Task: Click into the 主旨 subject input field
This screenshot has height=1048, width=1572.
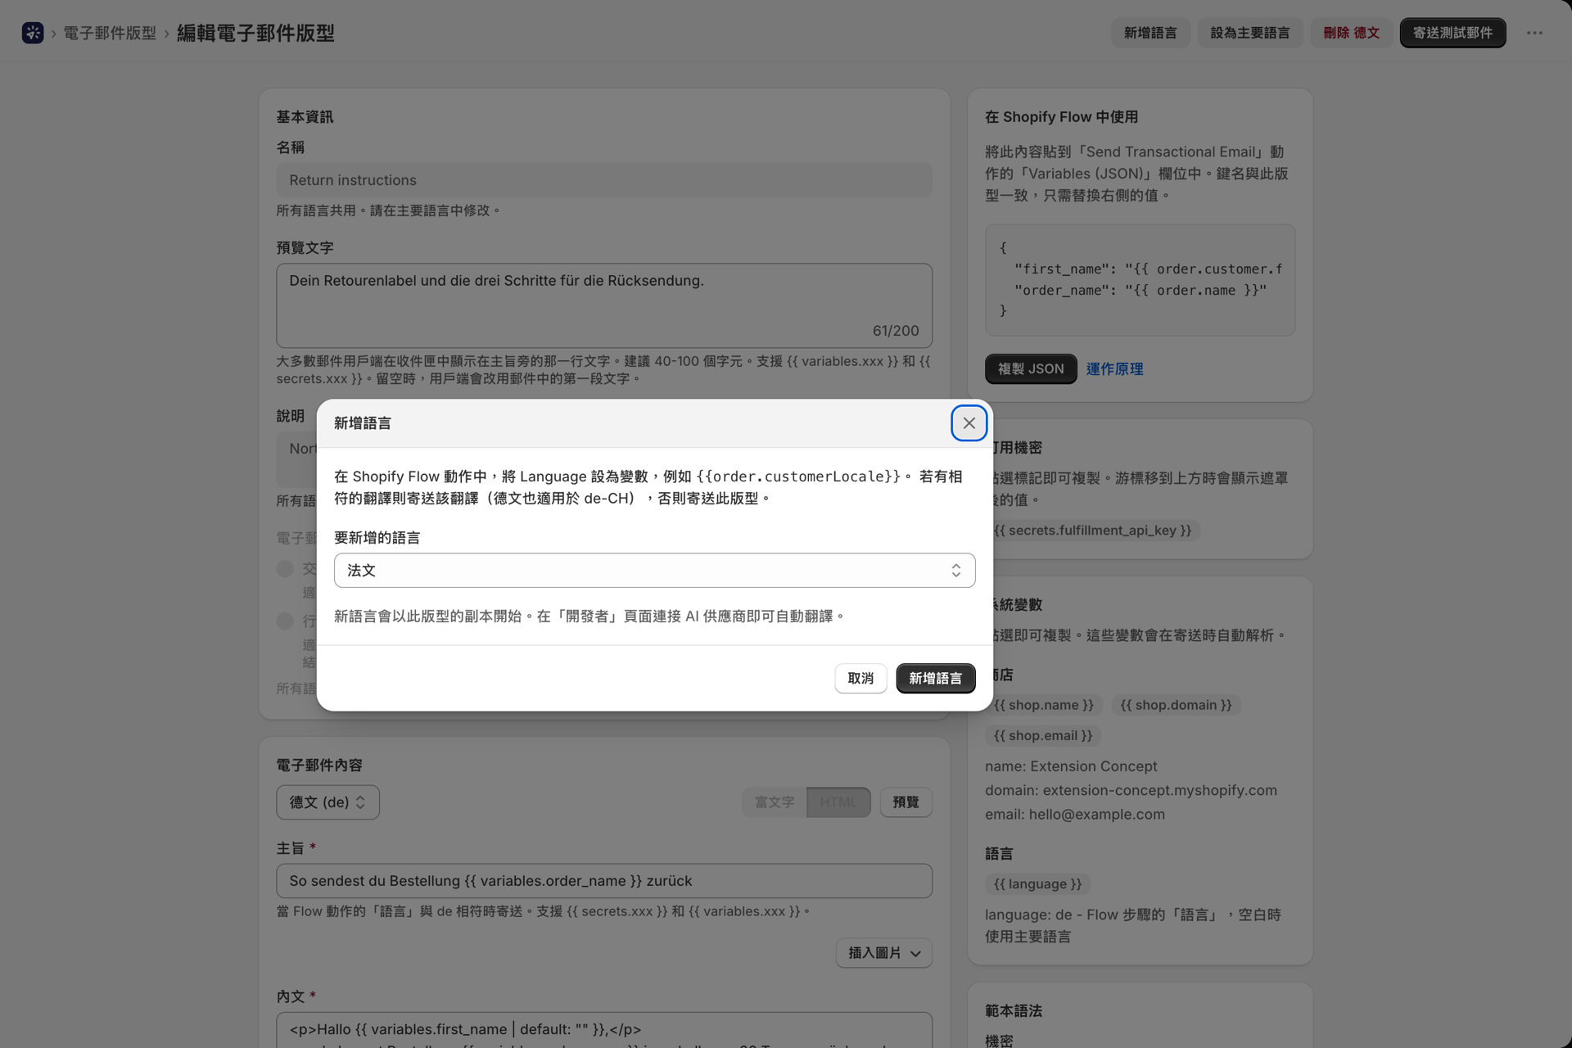Action: pos(604,881)
